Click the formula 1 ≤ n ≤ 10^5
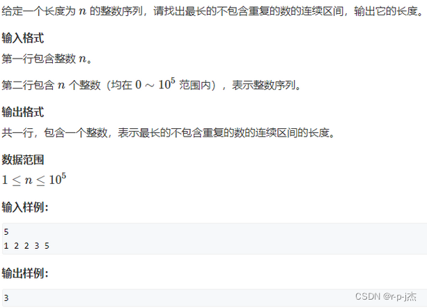Screen dimensions: 427x308 (34, 180)
